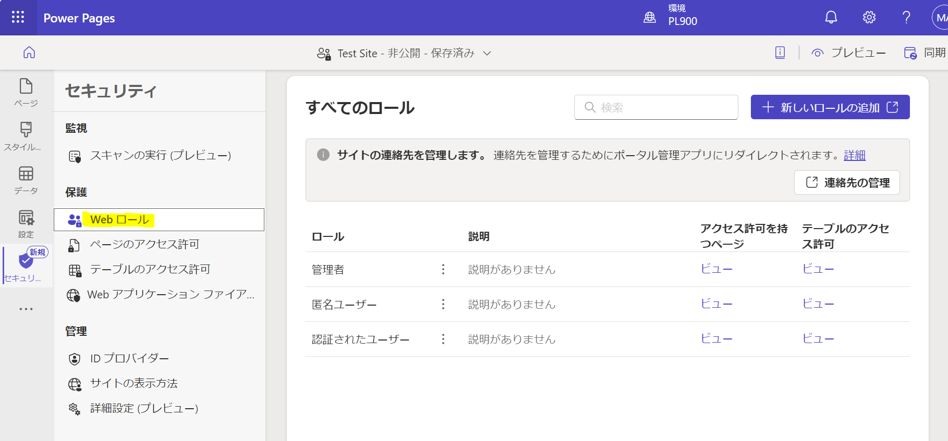This screenshot has height=441, width=948.
Task: Select Web ロール menu item
Action: coord(159,220)
